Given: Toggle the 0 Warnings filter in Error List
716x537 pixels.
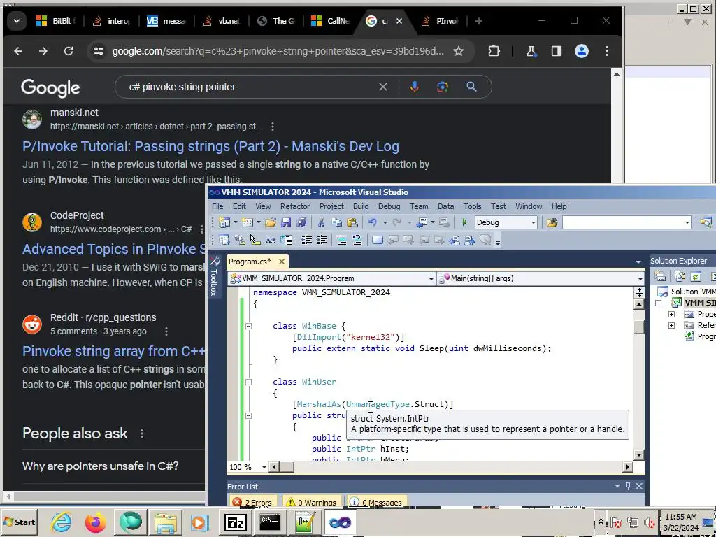Looking at the screenshot, I should pyautogui.click(x=311, y=502).
